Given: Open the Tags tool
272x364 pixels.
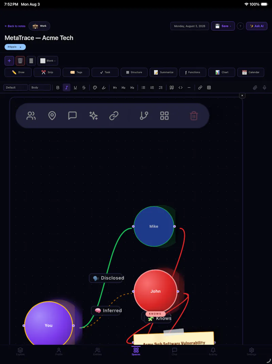Looking at the screenshot, I should [x=76, y=72].
